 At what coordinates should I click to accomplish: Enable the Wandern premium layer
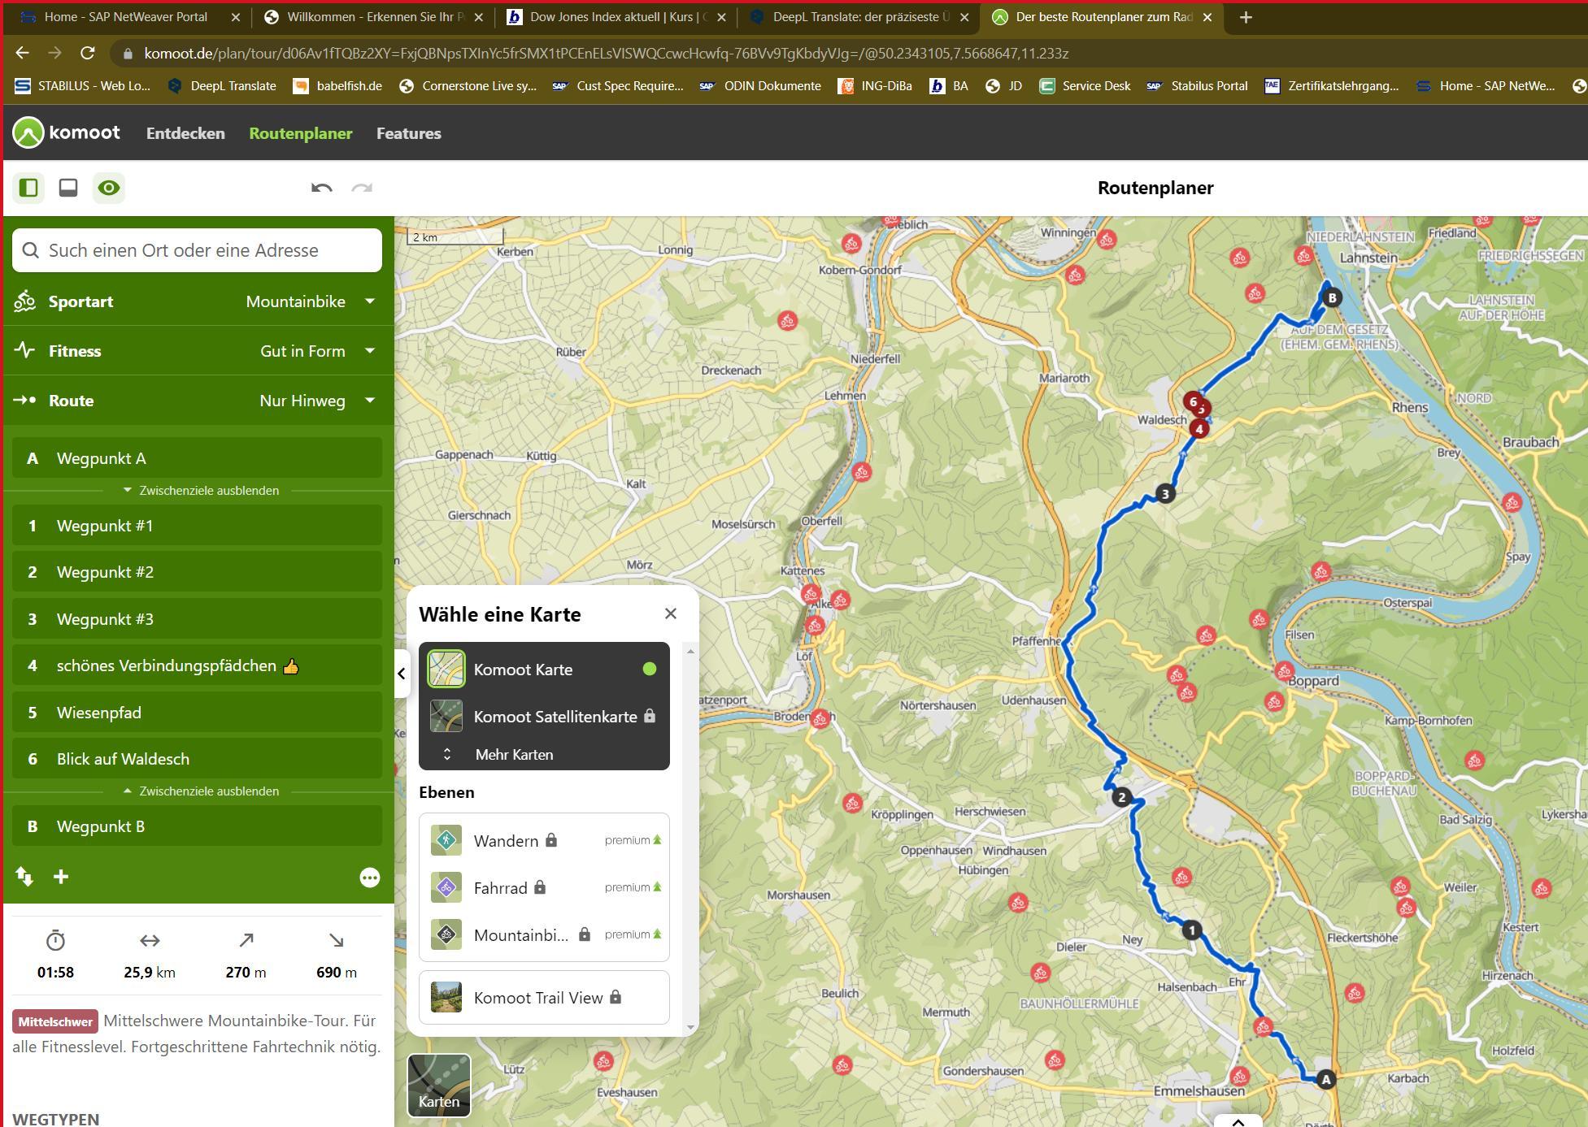click(x=544, y=840)
